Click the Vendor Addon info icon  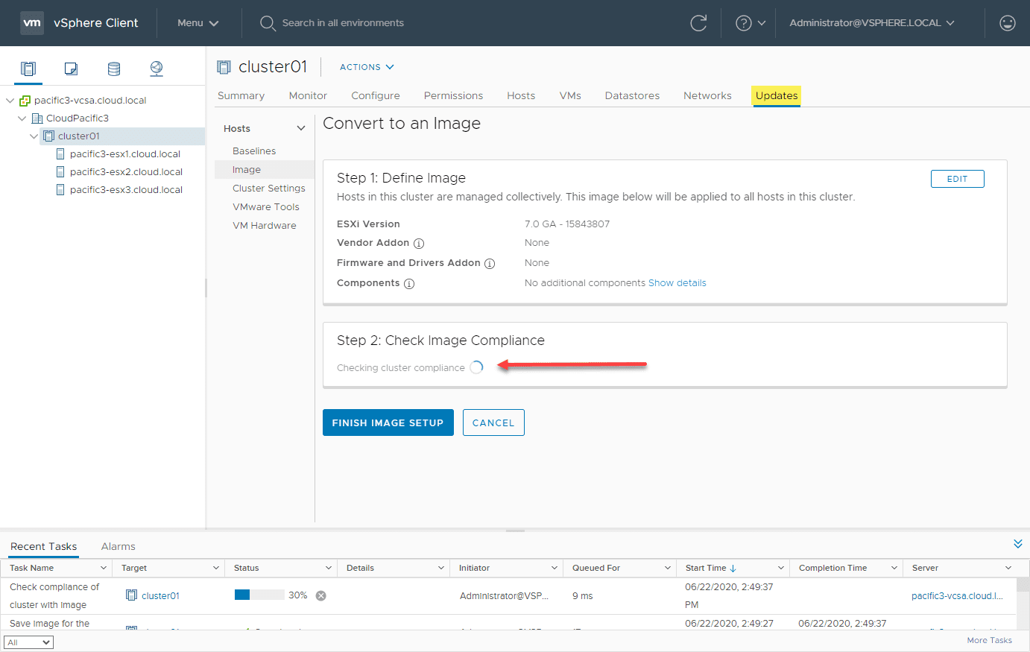(419, 243)
